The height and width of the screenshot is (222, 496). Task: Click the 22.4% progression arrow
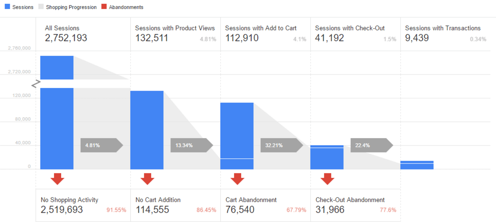[x=371, y=145]
